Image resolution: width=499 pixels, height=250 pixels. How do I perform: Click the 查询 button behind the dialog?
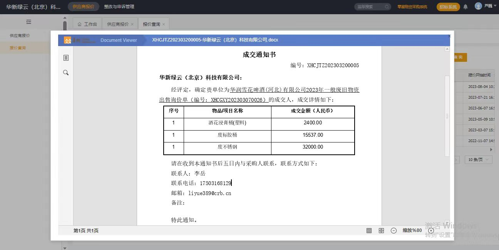pyautogui.click(x=460, y=57)
